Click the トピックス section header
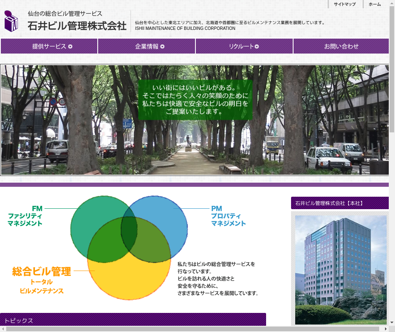This screenshot has width=395, height=332. pyautogui.click(x=133, y=320)
